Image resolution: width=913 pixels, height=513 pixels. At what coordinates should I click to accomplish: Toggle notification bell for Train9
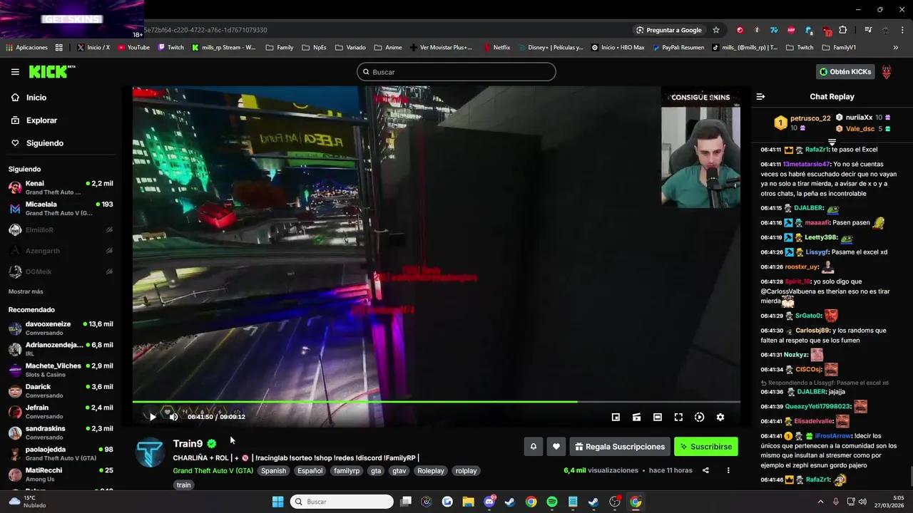(533, 447)
